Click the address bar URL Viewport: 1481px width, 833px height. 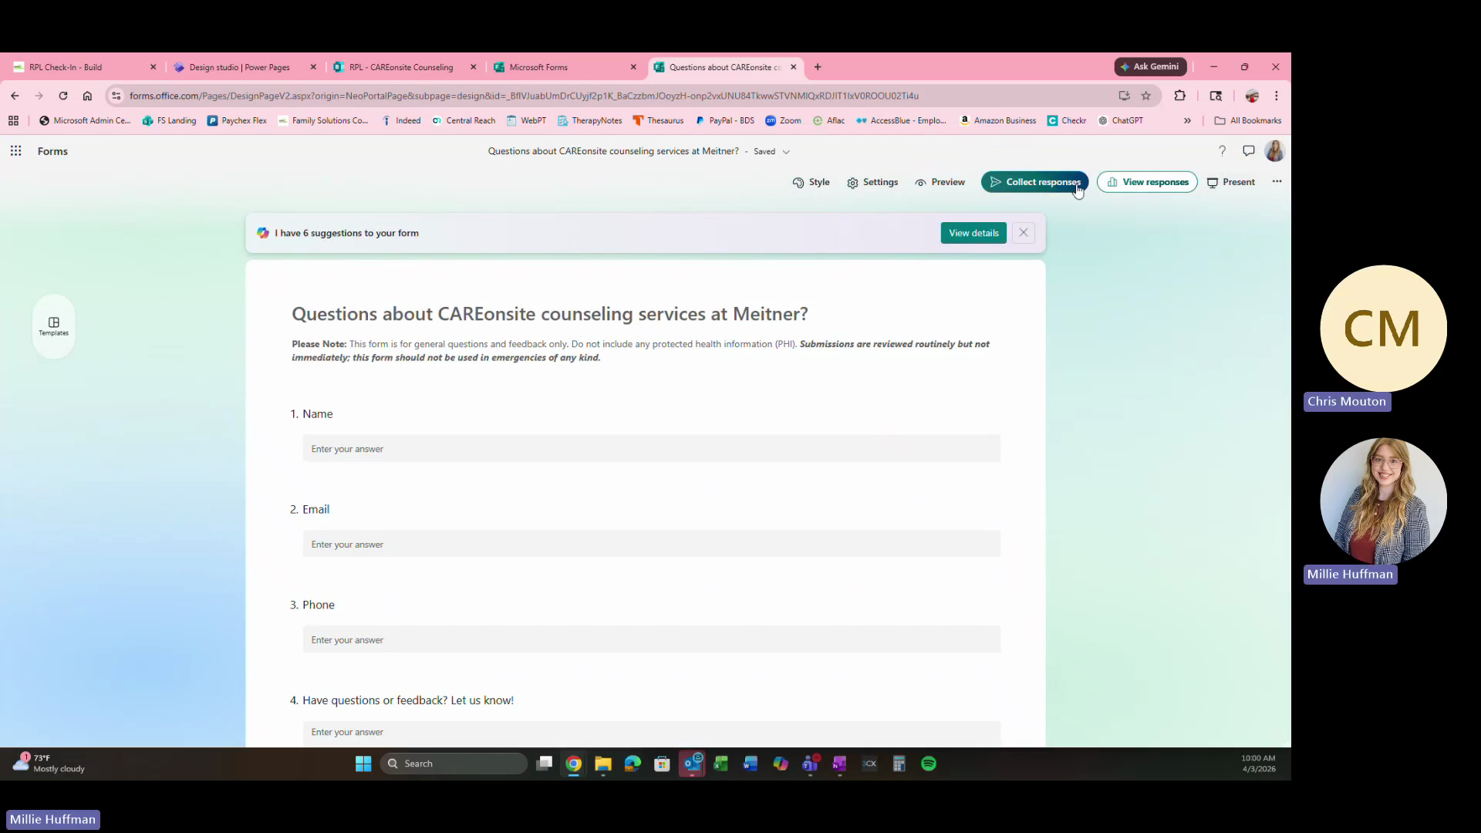pyautogui.click(x=524, y=96)
